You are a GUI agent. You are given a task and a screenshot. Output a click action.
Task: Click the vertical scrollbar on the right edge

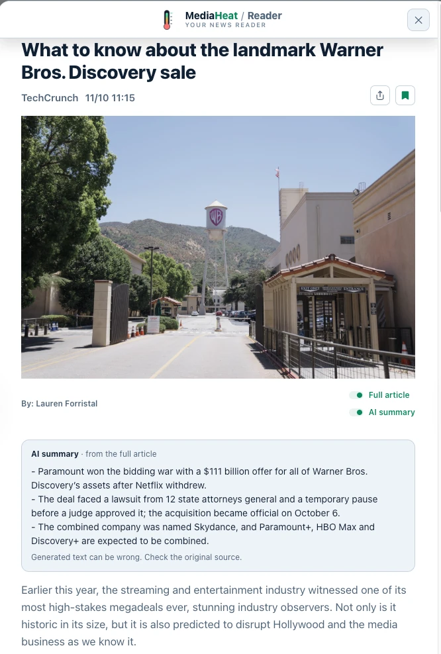tap(439, 327)
